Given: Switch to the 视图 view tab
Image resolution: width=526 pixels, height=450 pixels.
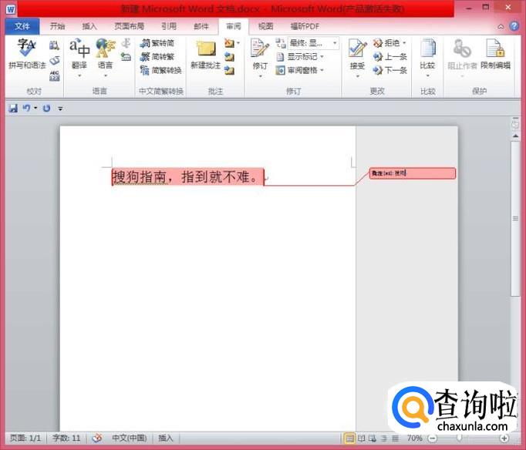Looking at the screenshot, I should [x=265, y=26].
